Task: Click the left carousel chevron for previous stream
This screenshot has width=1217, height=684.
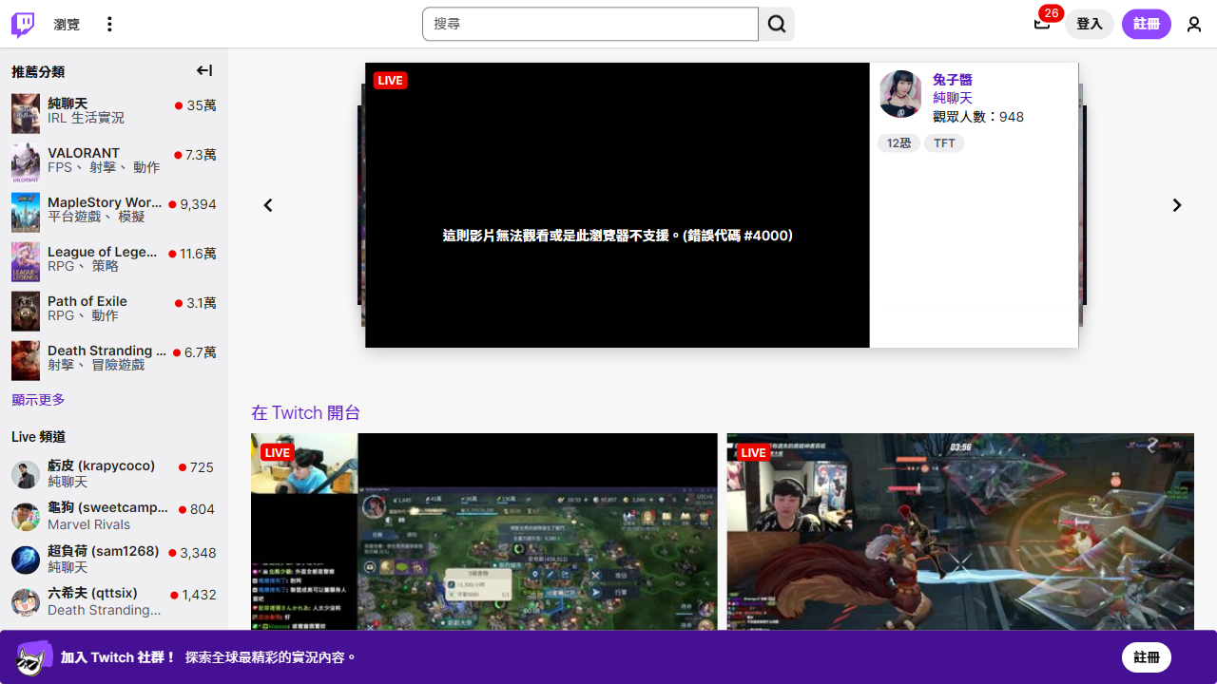Action: (267, 205)
